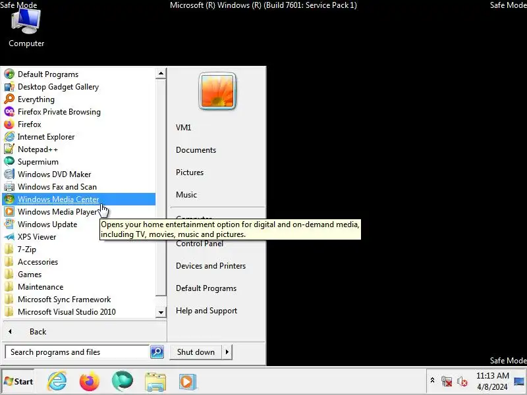Viewport: 527px width, 395px height.
Task: Open Default Programs from the programs list
Action: coord(78,74)
